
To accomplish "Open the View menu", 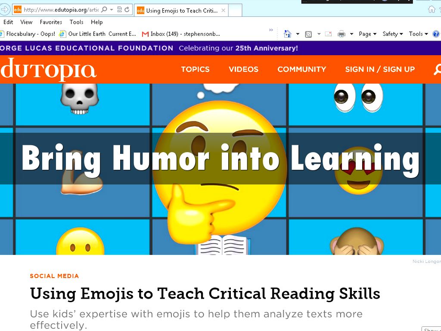I will tap(26, 22).
